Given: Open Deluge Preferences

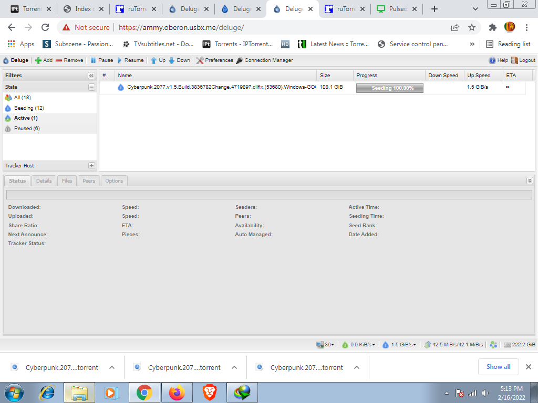Looking at the screenshot, I should click(x=215, y=60).
